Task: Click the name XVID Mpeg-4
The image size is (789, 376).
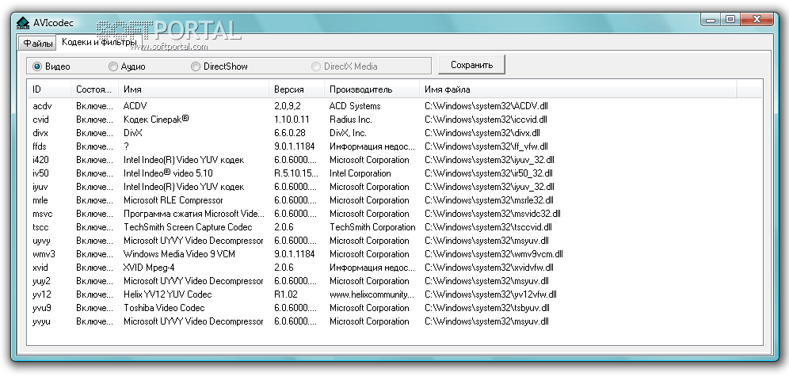Action: [x=149, y=268]
